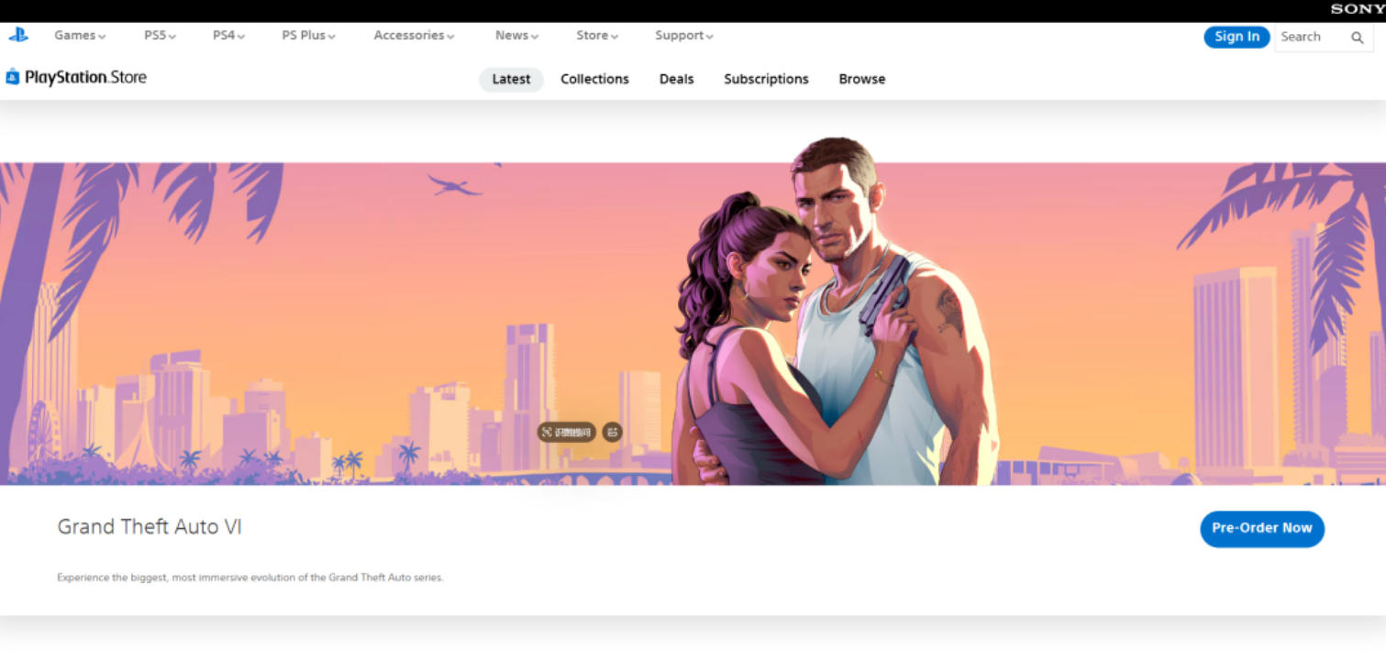Expand the Store dropdown menu
The height and width of the screenshot is (661, 1386).
pyautogui.click(x=597, y=36)
